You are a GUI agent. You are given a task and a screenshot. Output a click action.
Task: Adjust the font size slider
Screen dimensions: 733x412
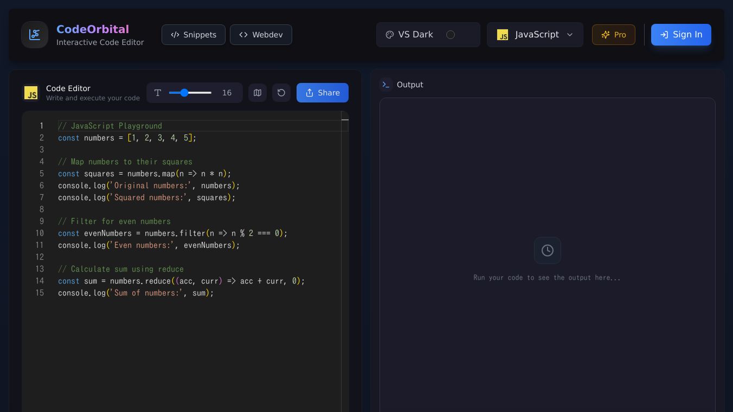point(184,93)
